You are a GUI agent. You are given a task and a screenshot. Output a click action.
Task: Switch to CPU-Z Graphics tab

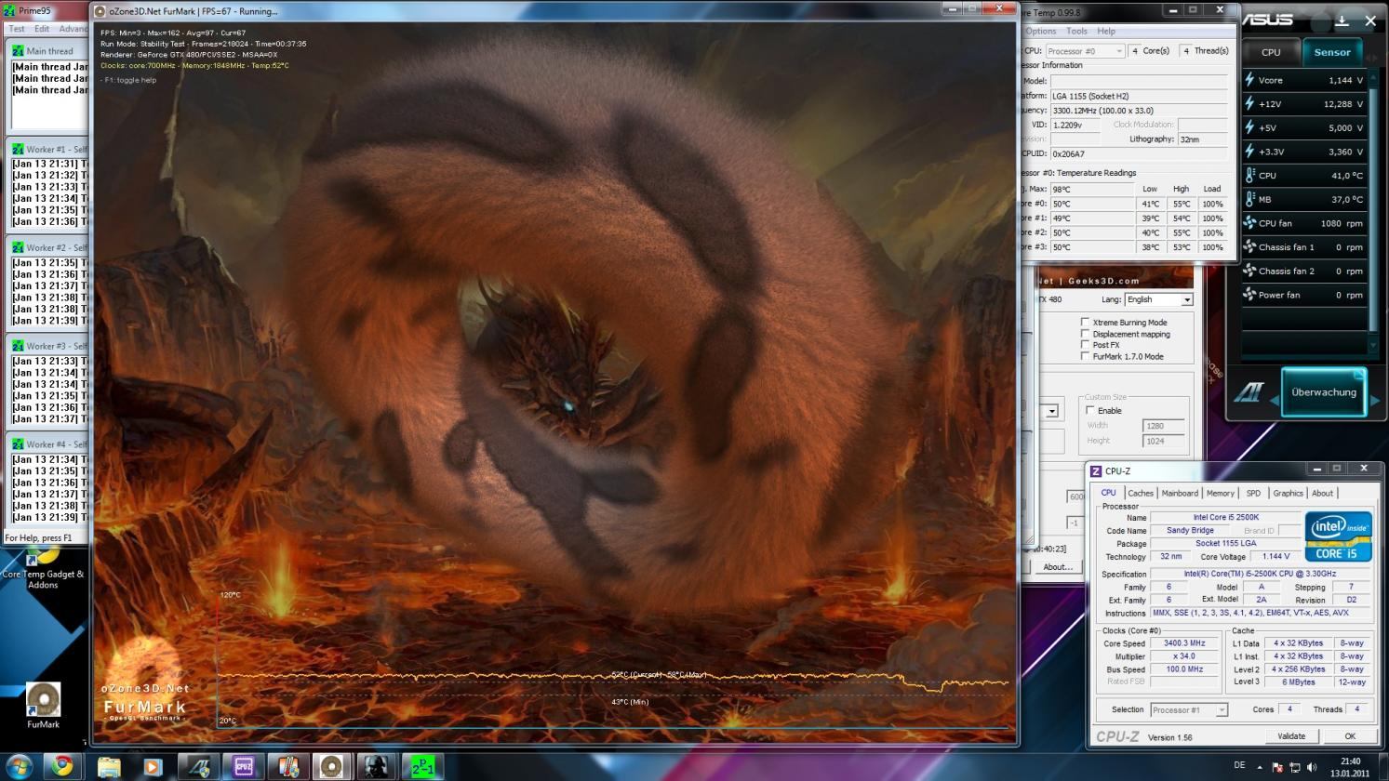(x=1289, y=493)
